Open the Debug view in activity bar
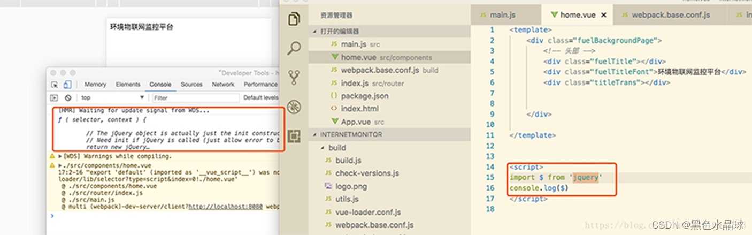This screenshot has height=235, width=752. pos(294,107)
